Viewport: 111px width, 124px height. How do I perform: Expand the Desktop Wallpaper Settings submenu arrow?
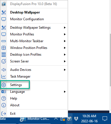pos(65,28)
